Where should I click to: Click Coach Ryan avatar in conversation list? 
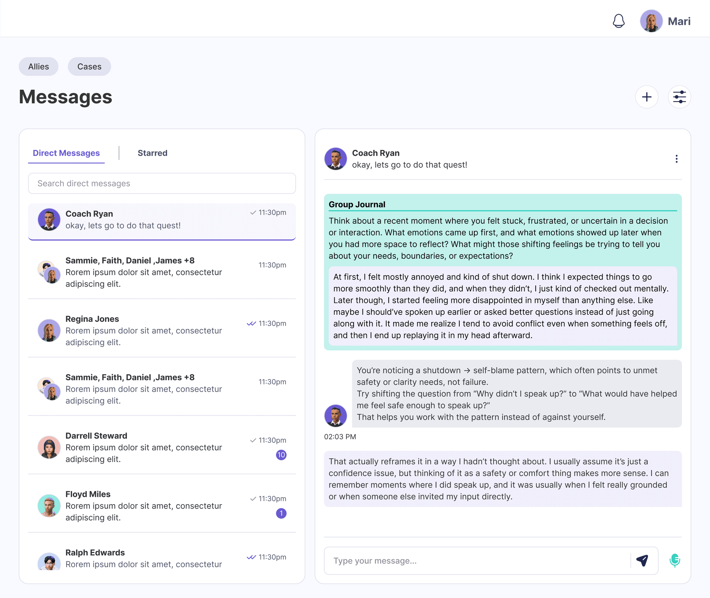[x=49, y=220]
